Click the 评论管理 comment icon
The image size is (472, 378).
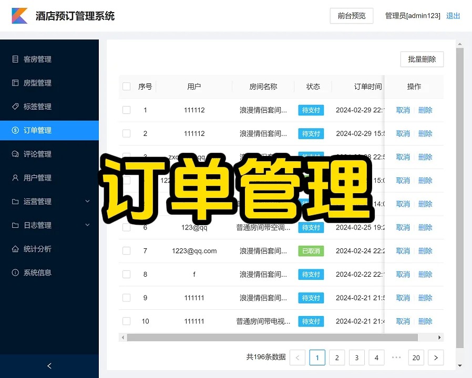(x=15, y=154)
